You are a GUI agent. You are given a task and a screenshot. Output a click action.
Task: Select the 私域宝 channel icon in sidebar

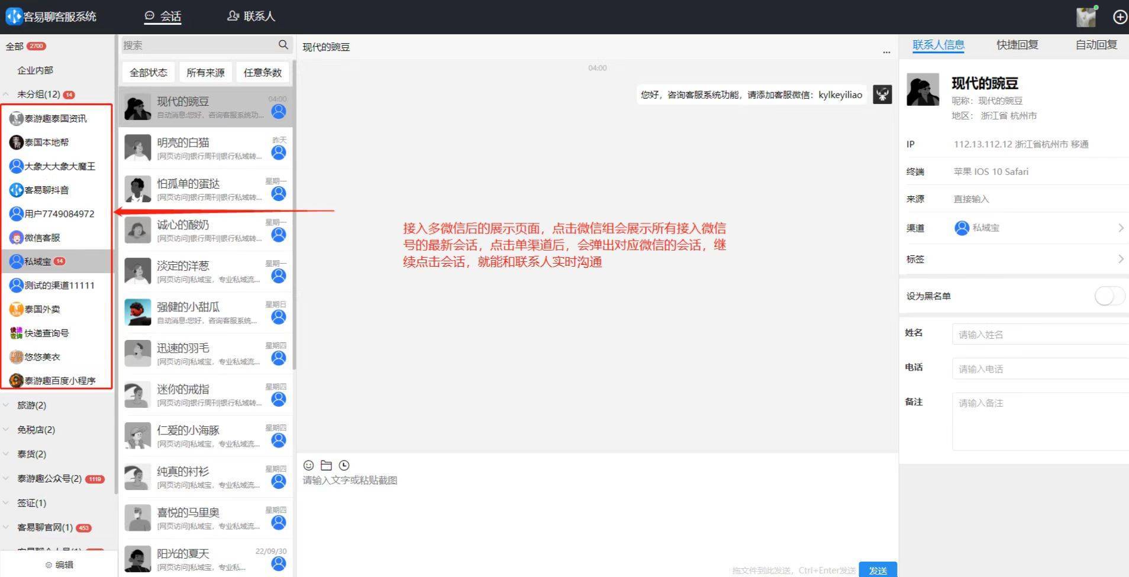pos(16,261)
